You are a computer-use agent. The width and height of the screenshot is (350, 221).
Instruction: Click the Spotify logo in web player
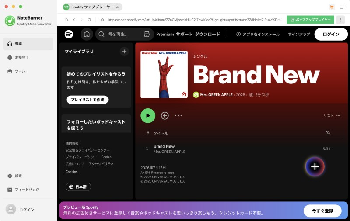69,34
